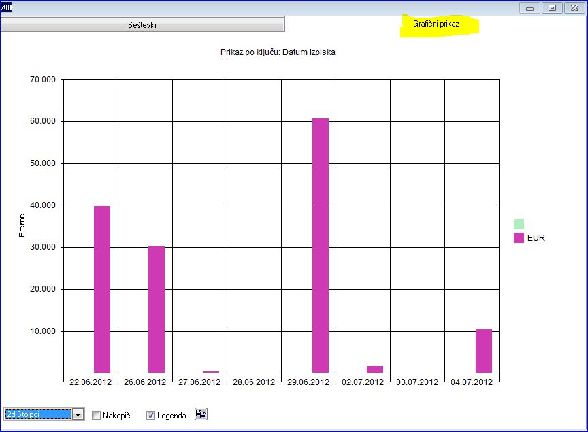Close the chart window
This screenshot has width=588, height=432.
pos(574,8)
